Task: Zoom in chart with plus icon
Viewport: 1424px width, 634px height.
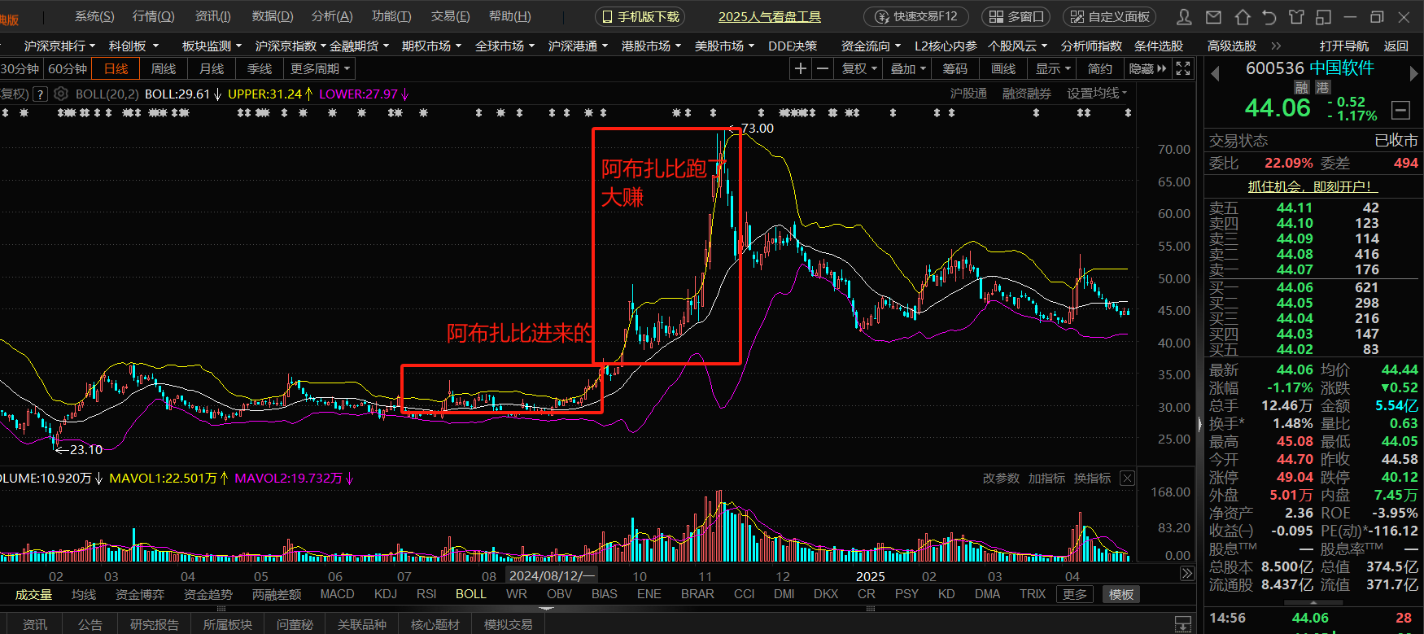Action: coord(801,68)
